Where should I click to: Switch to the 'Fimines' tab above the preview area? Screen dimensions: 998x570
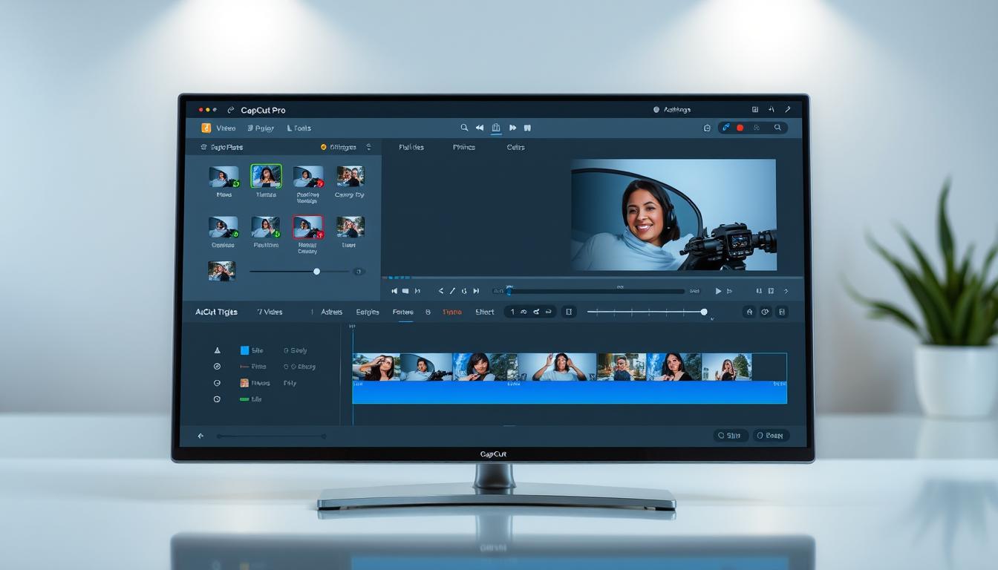coord(464,147)
